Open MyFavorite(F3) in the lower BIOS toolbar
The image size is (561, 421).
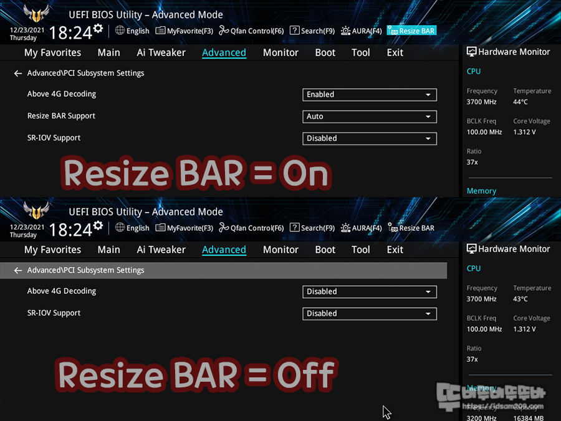tap(185, 228)
